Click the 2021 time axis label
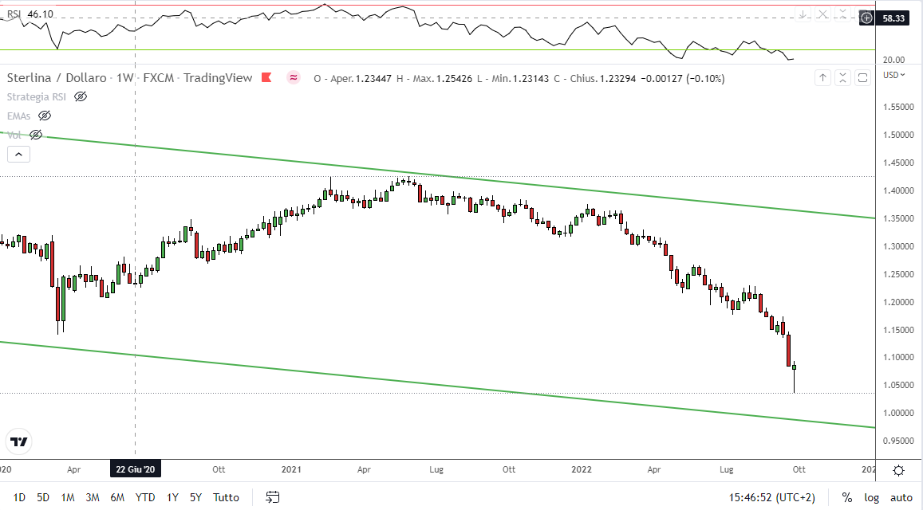The height and width of the screenshot is (510, 923). [291, 469]
